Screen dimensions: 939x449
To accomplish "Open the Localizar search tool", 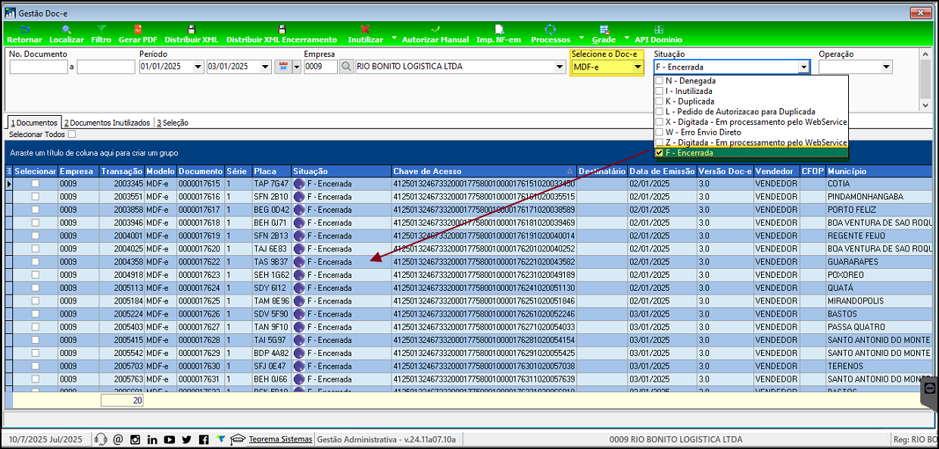I will (67, 29).
